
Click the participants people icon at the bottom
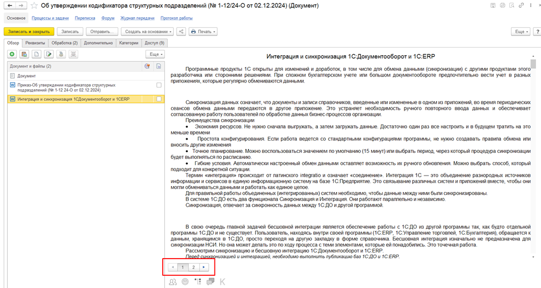pyautogui.click(x=173, y=282)
